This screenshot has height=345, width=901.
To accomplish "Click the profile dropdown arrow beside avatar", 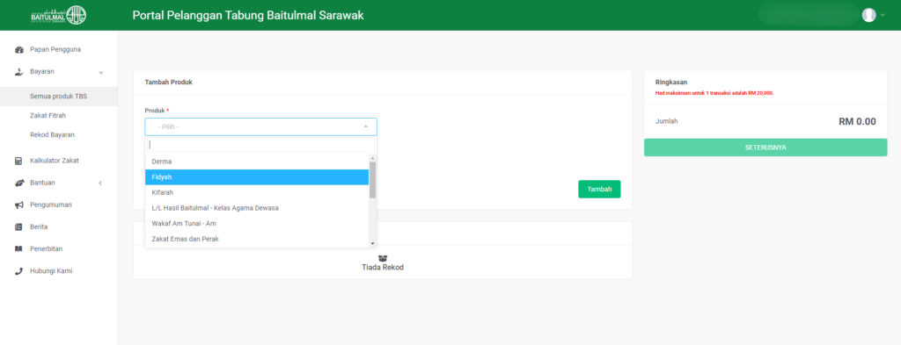I will tap(883, 16).
